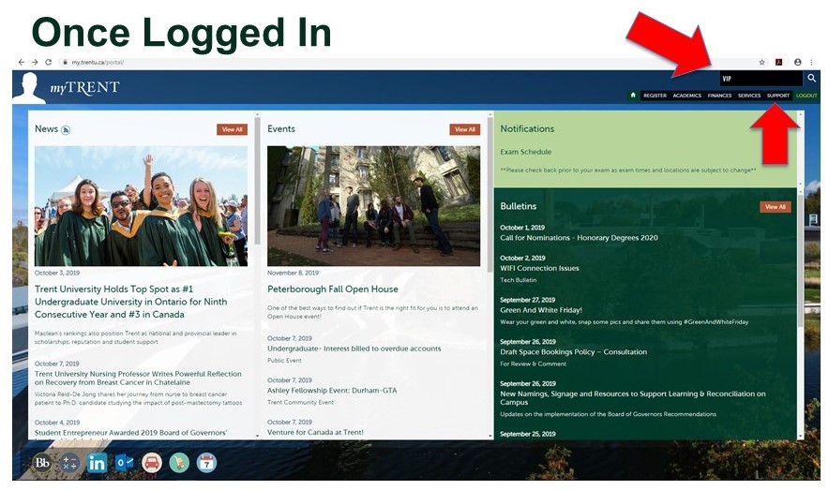Click the graduates news photo thumbnail
Image resolution: width=829 pixels, height=490 pixels.
point(141,206)
